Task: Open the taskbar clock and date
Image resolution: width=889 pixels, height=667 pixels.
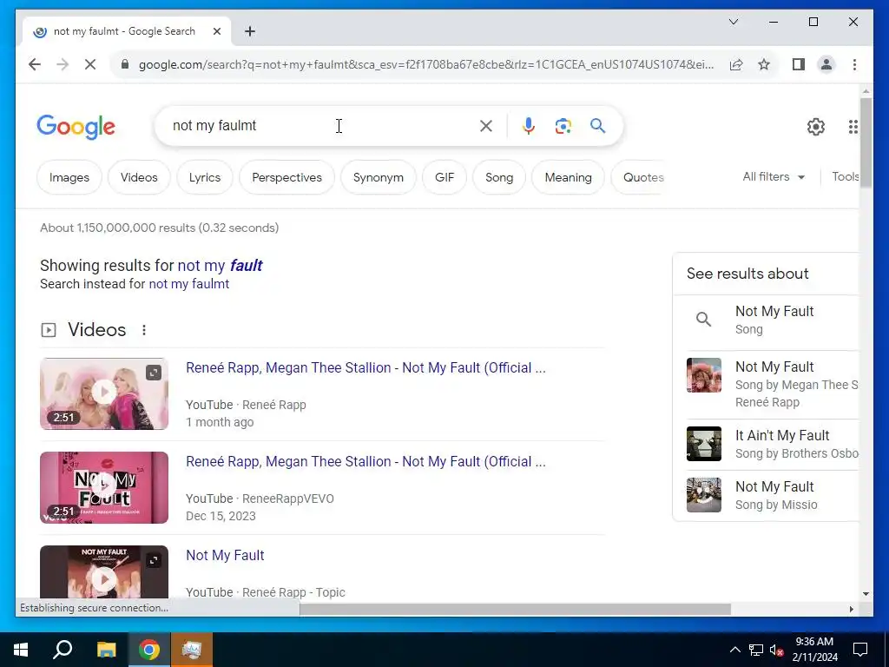Action: [x=814, y=650]
